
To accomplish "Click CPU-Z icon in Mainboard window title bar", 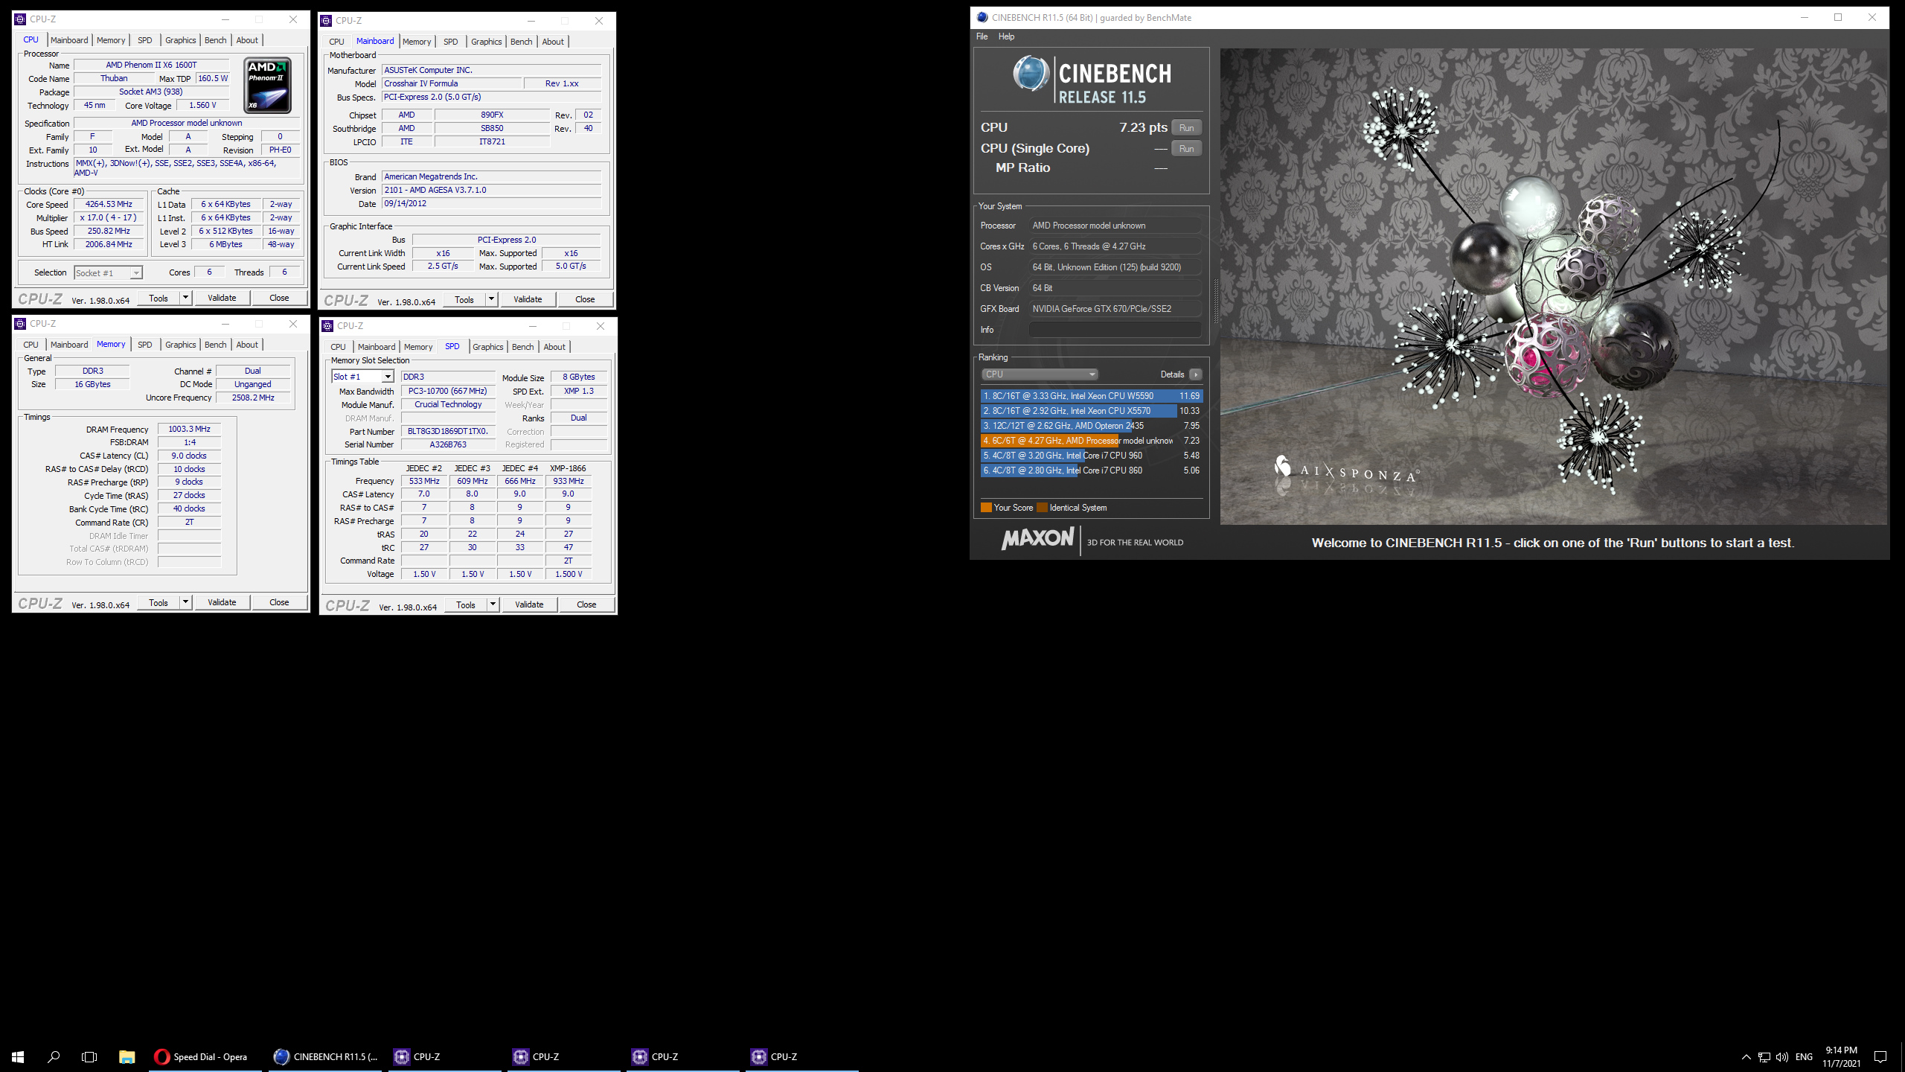I will point(326,21).
